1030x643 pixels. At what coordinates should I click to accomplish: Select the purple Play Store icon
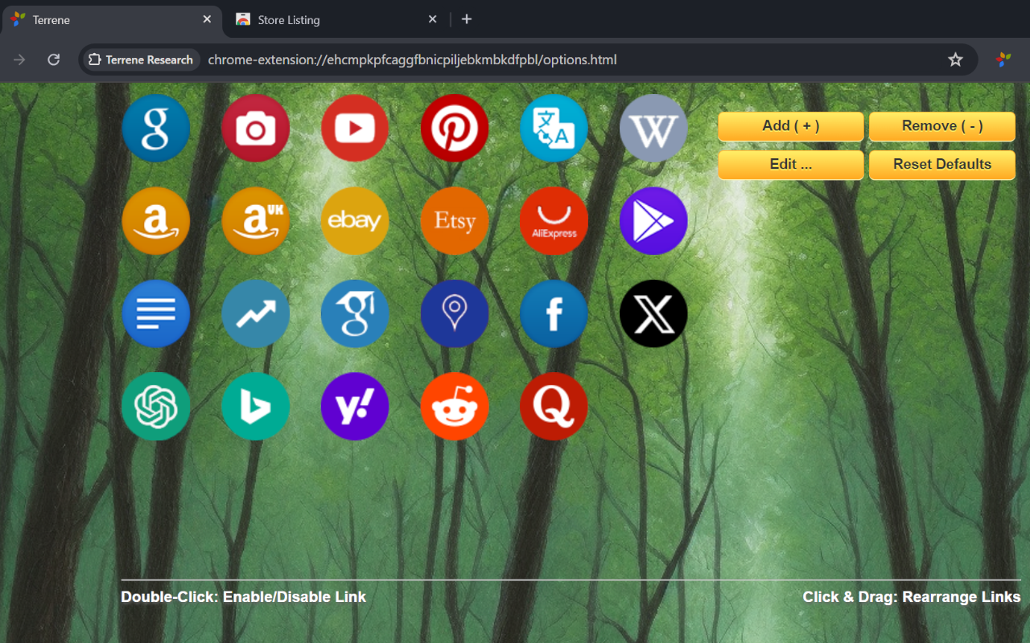coord(653,221)
